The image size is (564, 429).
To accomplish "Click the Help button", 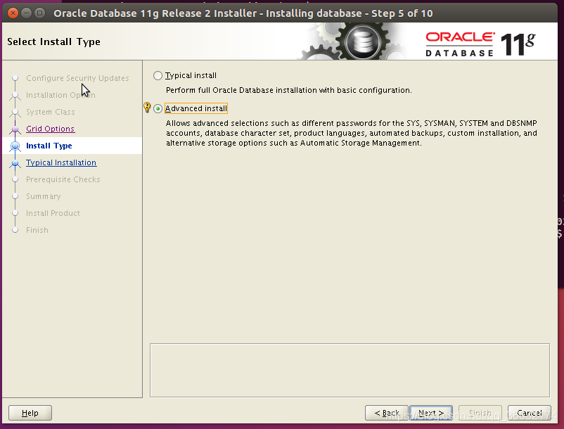I will (x=30, y=413).
